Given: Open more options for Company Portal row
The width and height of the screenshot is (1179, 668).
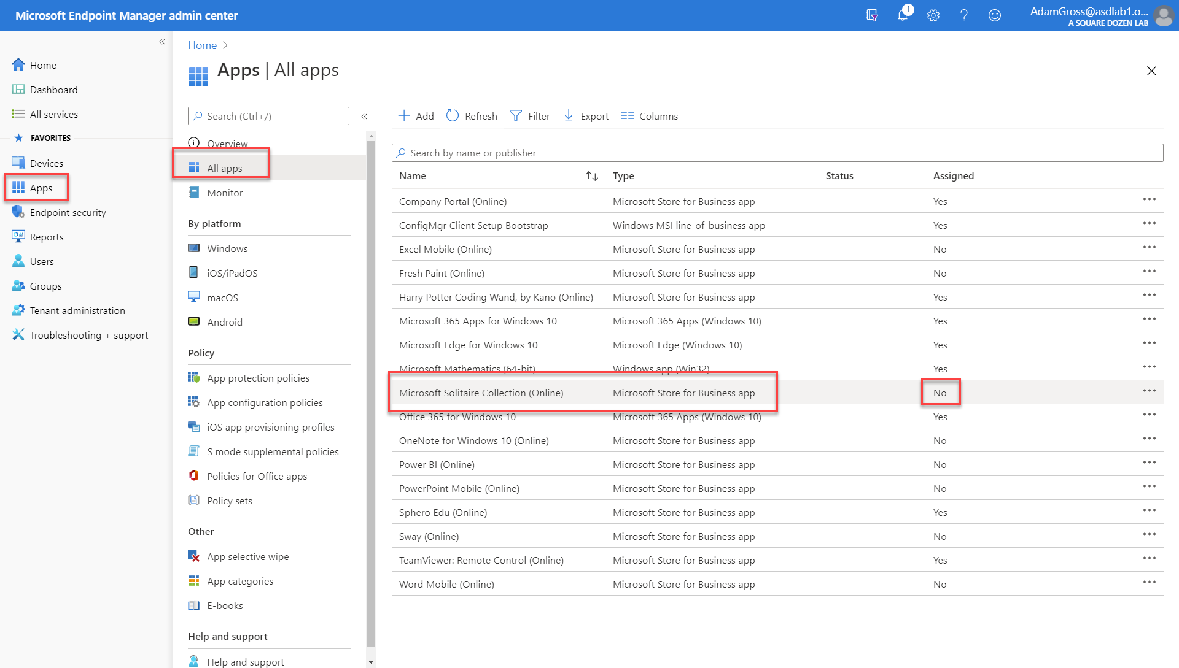Looking at the screenshot, I should [1150, 199].
